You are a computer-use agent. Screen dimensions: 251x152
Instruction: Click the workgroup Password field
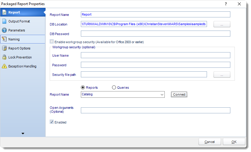coord(155,65)
